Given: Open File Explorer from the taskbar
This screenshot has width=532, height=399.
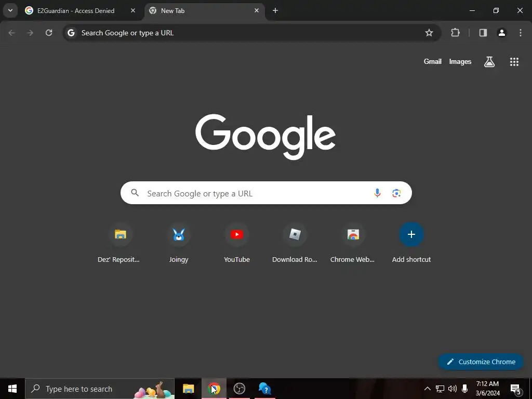Looking at the screenshot, I should tap(188, 389).
